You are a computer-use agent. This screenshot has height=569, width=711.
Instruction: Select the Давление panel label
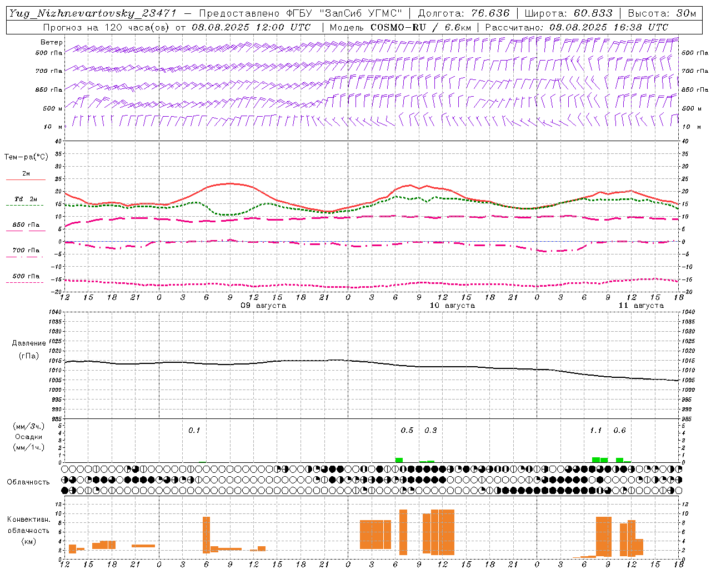pos(29,343)
